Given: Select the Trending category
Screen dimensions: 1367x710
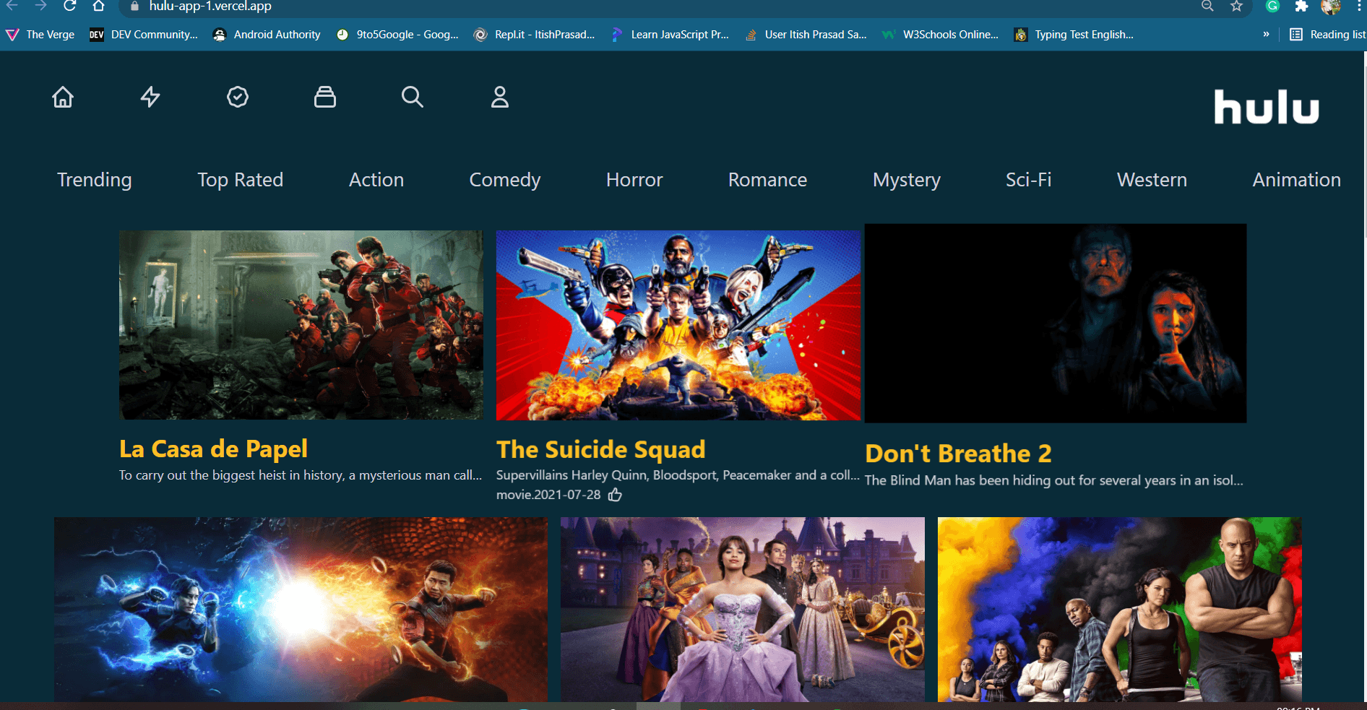Looking at the screenshot, I should 95,180.
